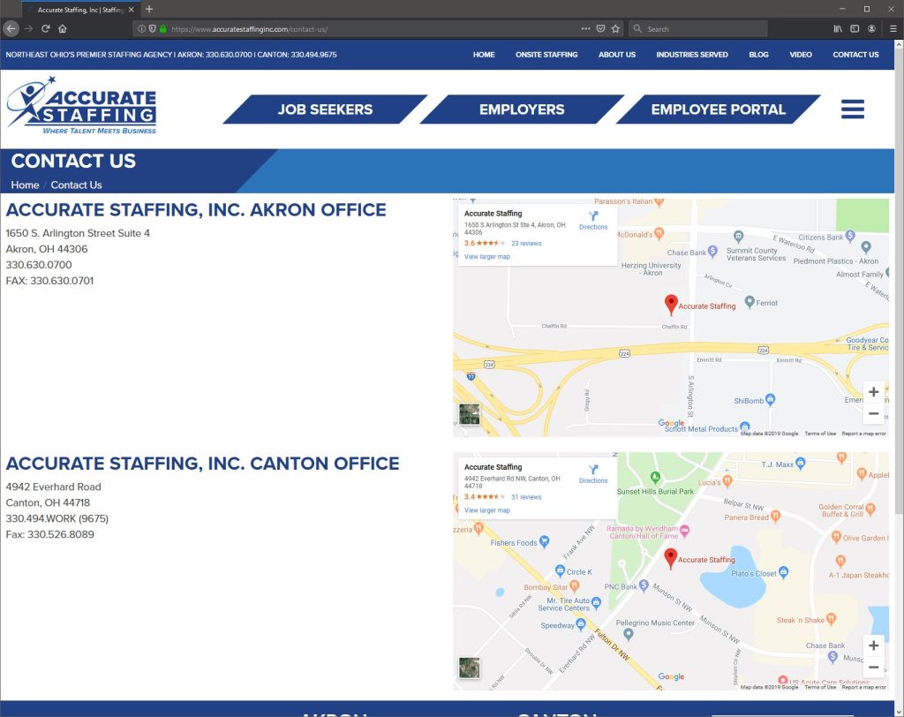Open a new browser tab
Screen dimensions: 904x717
(x=149, y=9)
